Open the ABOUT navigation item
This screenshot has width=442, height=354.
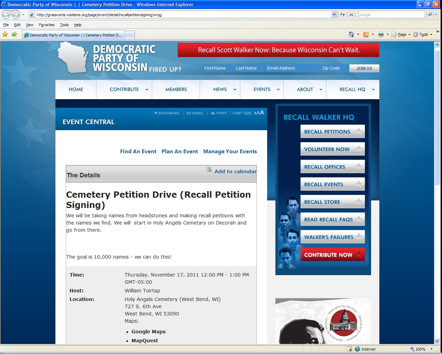pos(305,90)
